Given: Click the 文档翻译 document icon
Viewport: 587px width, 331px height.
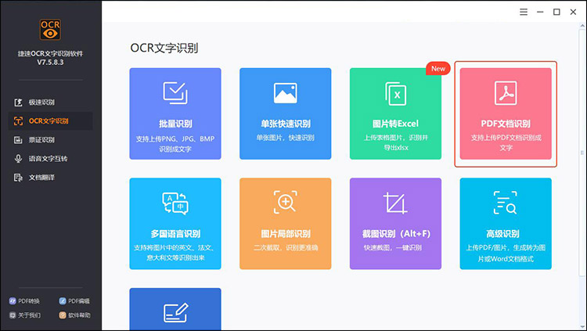Looking at the screenshot, I should (18, 178).
